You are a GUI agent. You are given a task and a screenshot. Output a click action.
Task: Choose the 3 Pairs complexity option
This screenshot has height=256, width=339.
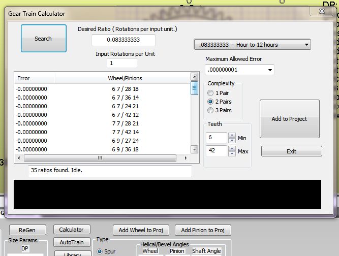pos(210,110)
